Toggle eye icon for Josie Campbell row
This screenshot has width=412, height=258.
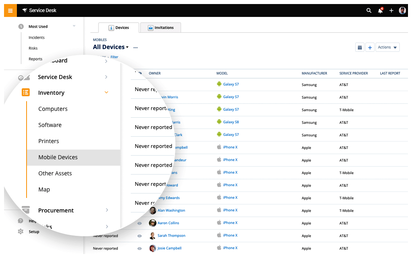140,248
